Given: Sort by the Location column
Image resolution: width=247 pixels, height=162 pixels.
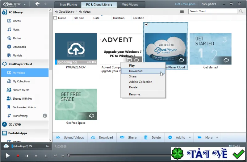Looking at the screenshot, I should click(138, 18).
